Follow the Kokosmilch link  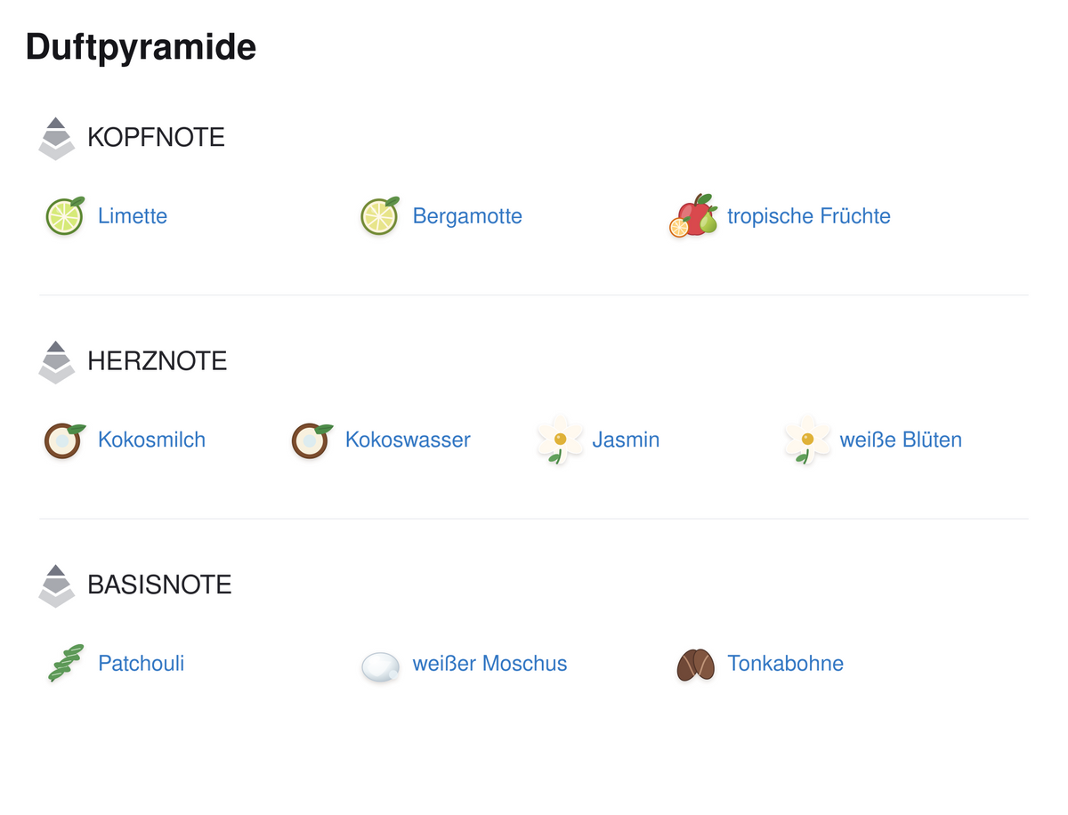[x=151, y=440]
